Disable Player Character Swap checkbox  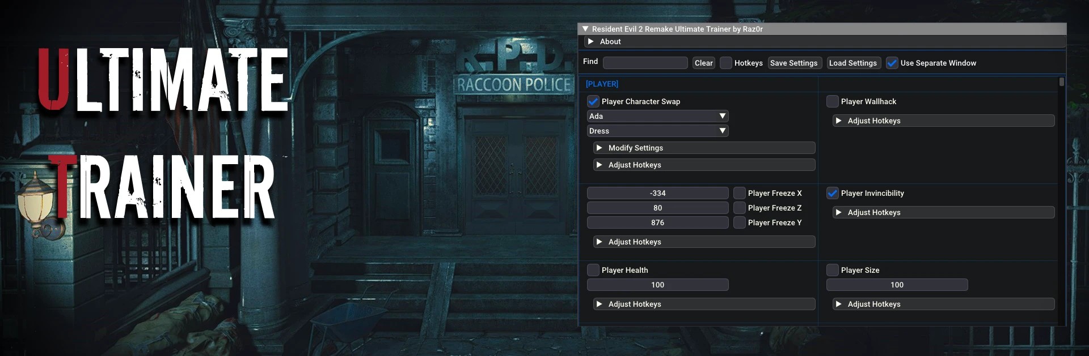593,101
